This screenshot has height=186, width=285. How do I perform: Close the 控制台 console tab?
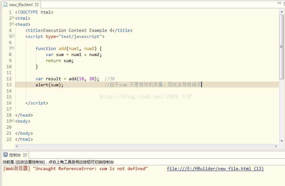[25, 155]
